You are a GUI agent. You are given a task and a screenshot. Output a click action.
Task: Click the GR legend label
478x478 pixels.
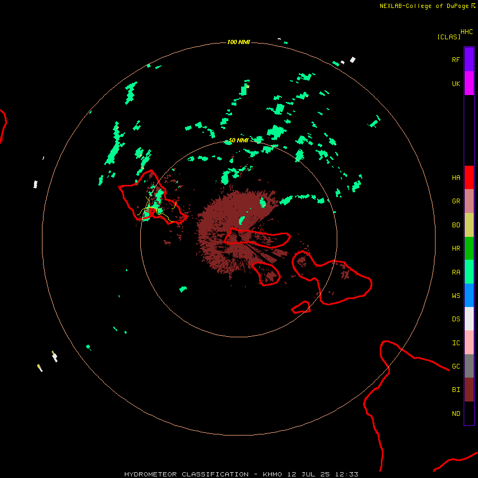coord(456,201)
